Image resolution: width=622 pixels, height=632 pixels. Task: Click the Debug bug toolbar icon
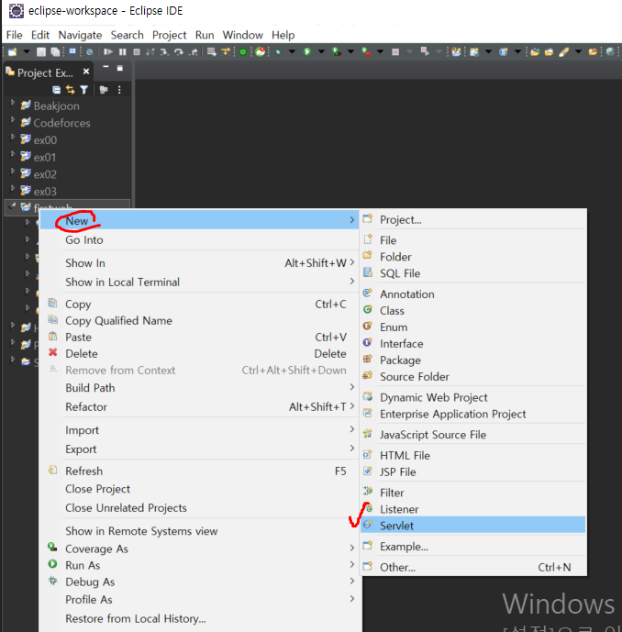point(278,52)
